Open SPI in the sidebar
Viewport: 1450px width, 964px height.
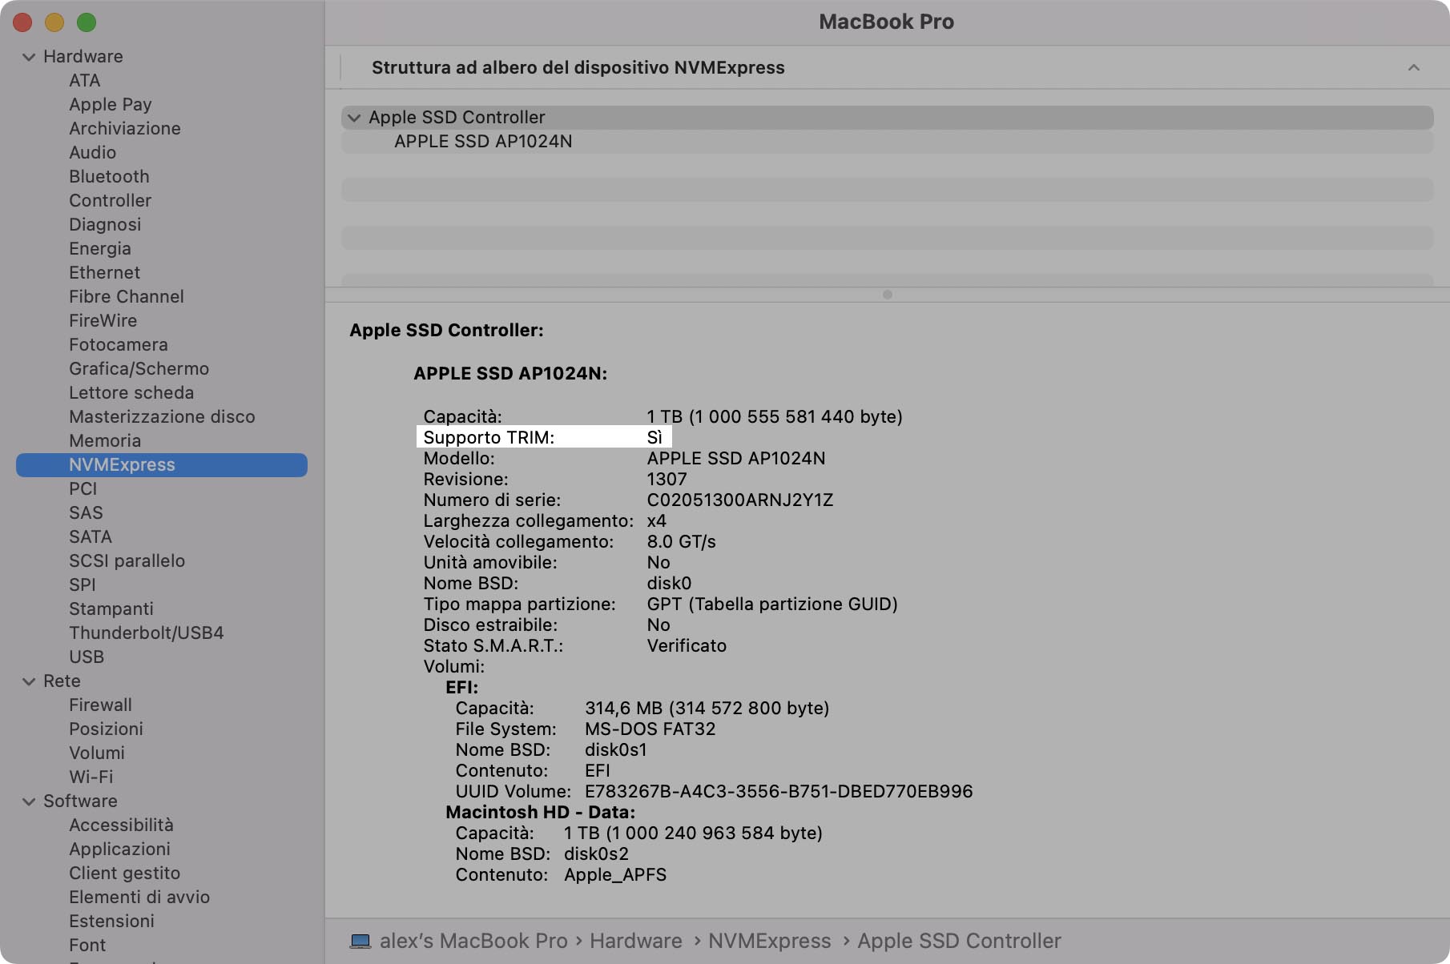(x=82, y=585)
